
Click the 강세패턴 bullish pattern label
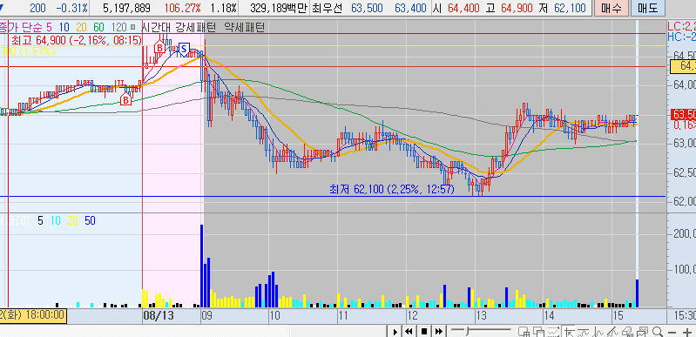point(197,28)
